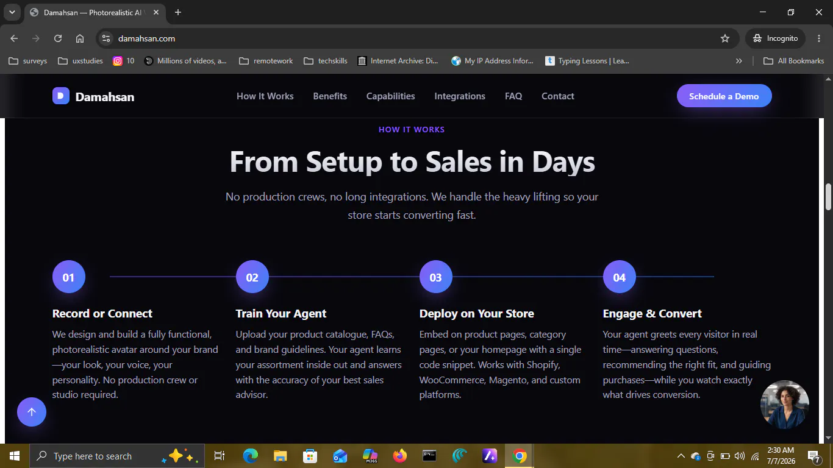833x468 pixels.
Task: Open the Microsoft 365 taskbar app
Action: 370,456
